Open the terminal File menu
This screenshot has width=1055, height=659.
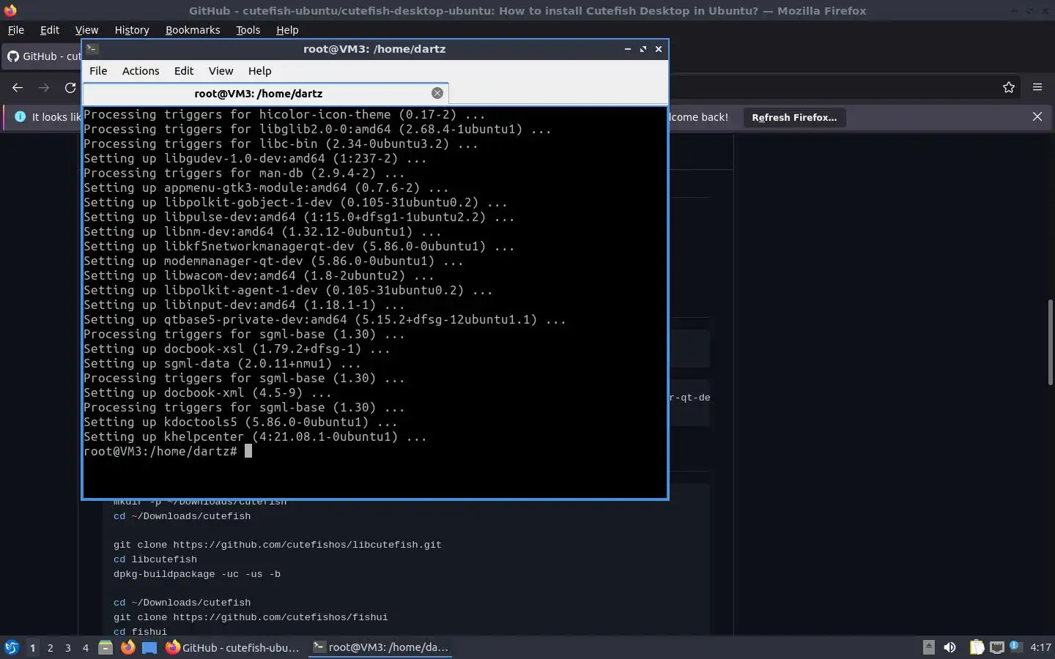tap(98, 71)
